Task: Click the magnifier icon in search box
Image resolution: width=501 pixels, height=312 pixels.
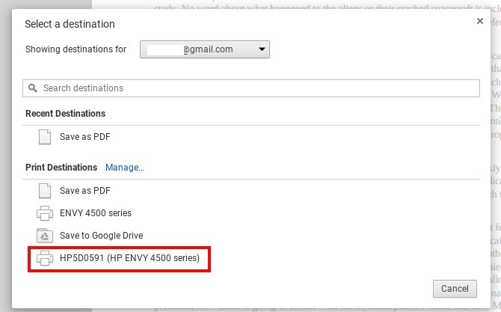Action: tap(33, 88)
